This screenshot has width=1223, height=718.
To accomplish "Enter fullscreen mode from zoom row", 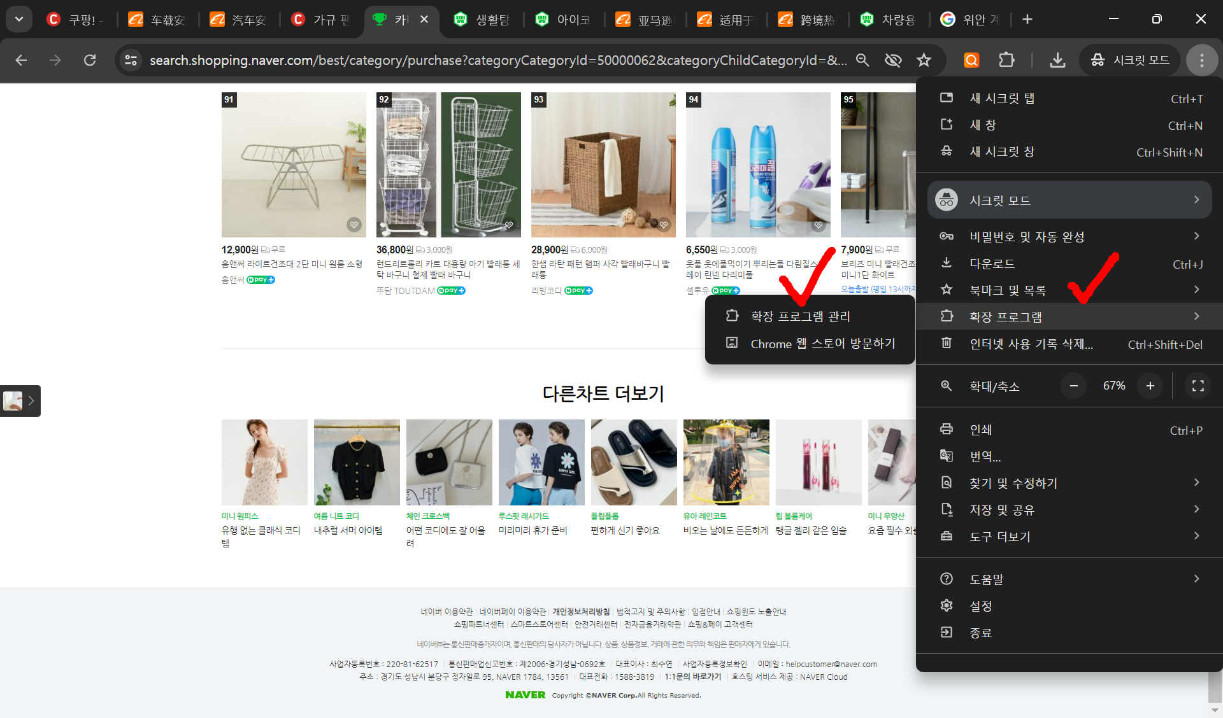I will (1198, 386).
